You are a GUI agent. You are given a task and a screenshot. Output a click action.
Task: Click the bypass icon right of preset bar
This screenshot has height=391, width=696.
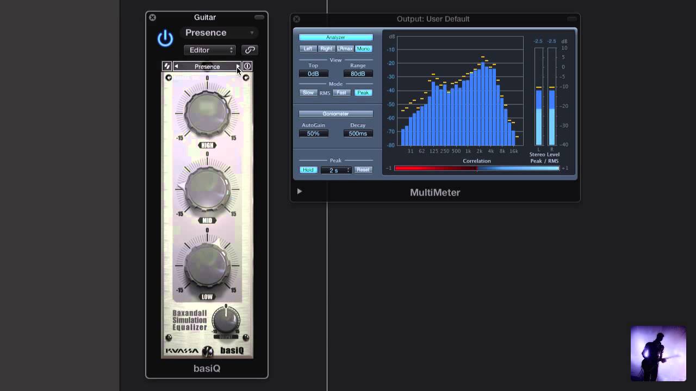tap(247, 66)
